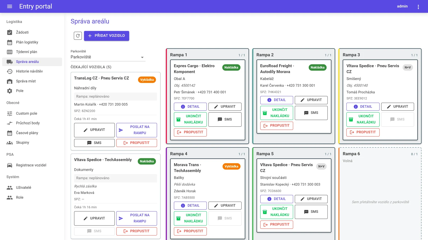428x240 pixels.
Task: Open the hamburger navigation menu
Action: 10,6
